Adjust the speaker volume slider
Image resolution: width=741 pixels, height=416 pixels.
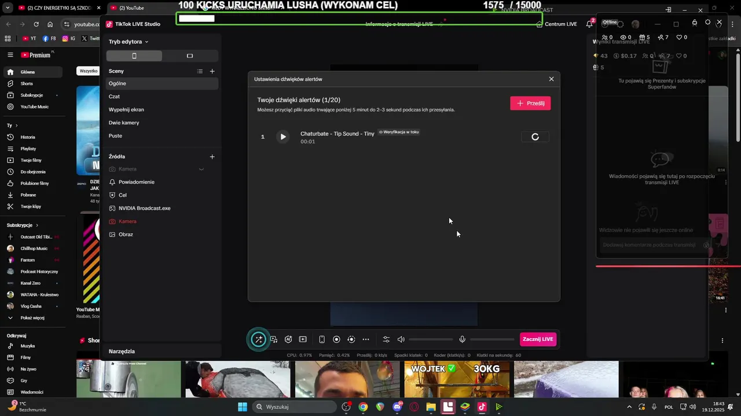[431, 339]
